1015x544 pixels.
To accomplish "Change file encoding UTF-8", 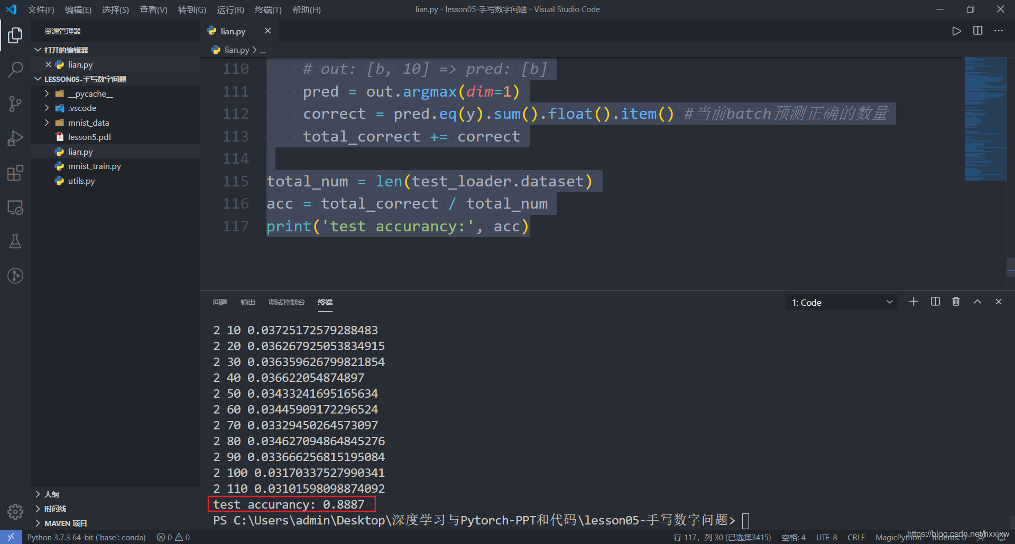I will pos(826,537).
